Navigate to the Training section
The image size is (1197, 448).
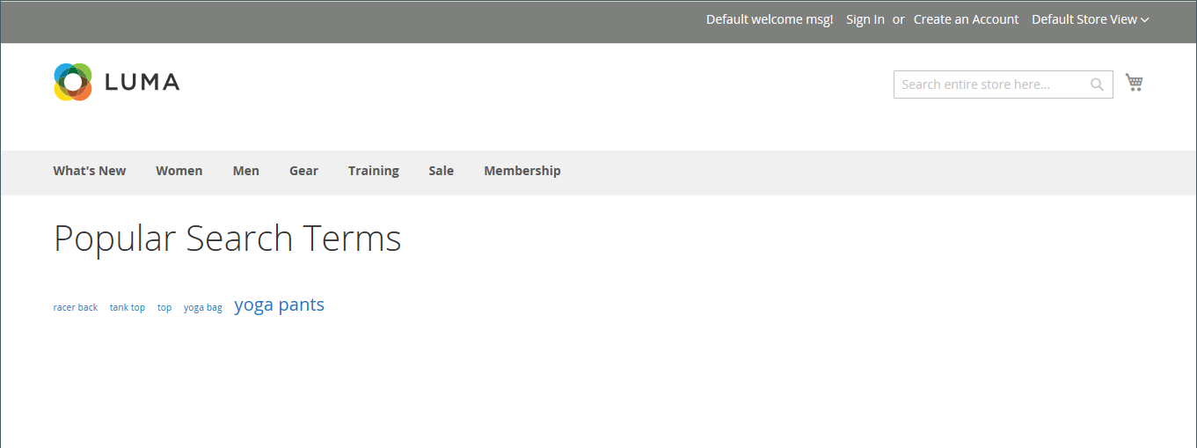point(373,171)
